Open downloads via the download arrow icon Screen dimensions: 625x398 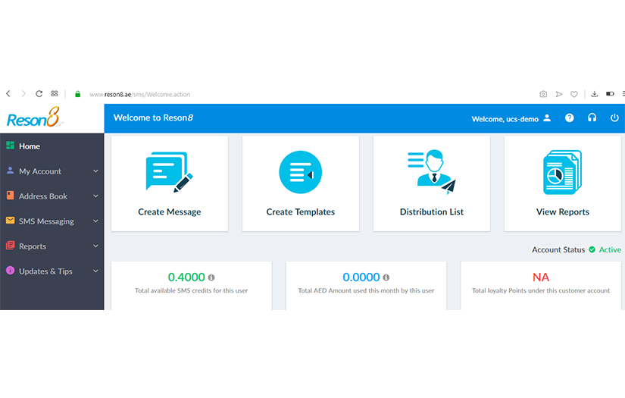pyautogui.click(x=594, y=94)
